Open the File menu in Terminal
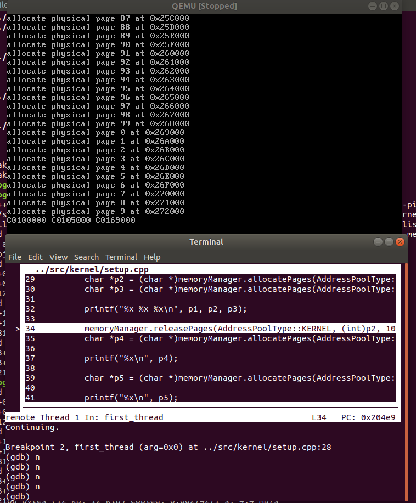 click(15, 257)
